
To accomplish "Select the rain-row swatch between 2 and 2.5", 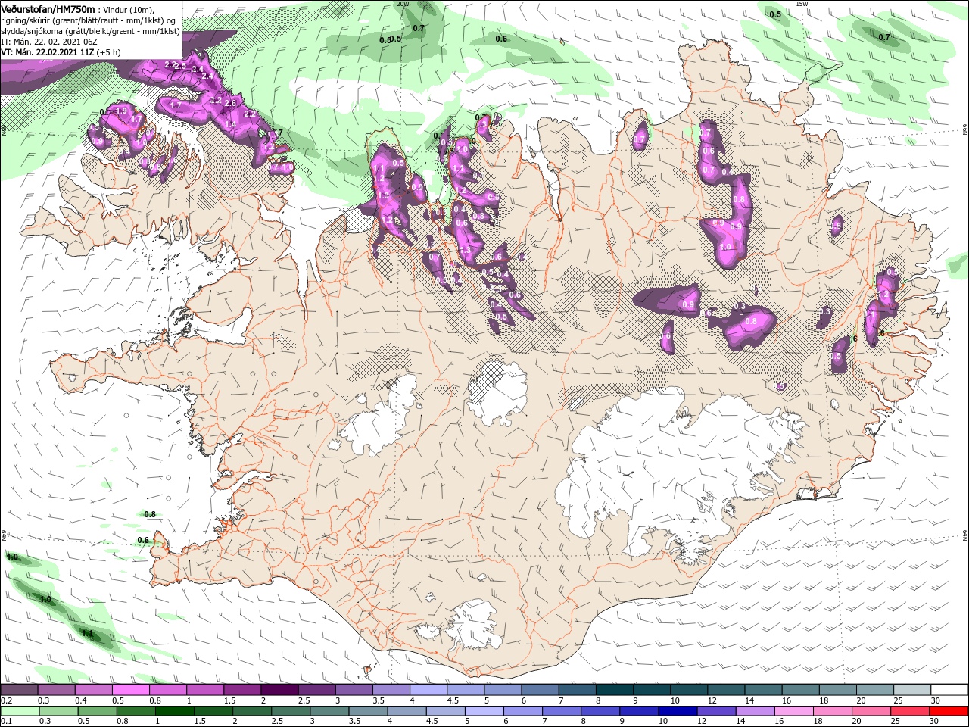I will pos(252,711).
